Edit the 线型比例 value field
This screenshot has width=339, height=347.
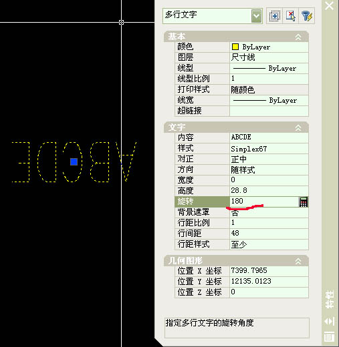269,79
